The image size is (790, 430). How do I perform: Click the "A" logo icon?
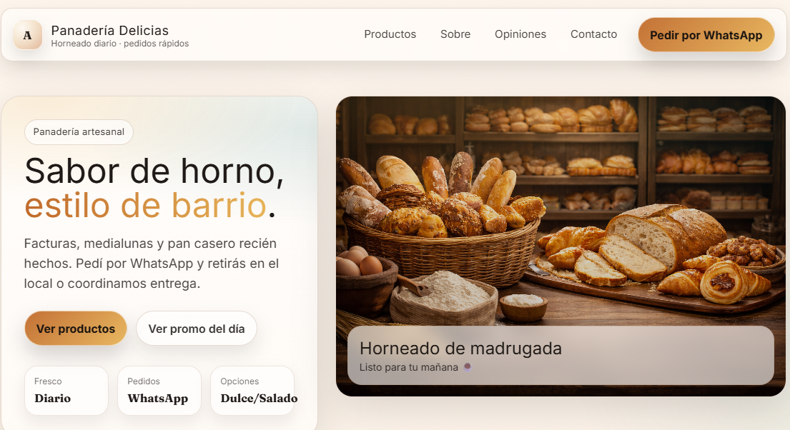click(28, 35)
